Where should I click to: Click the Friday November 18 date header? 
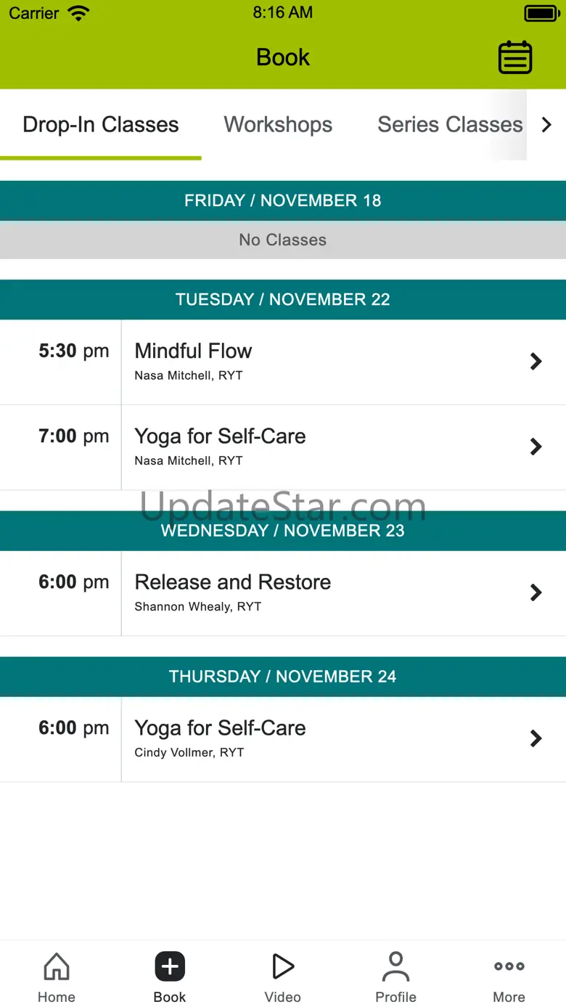283,200
